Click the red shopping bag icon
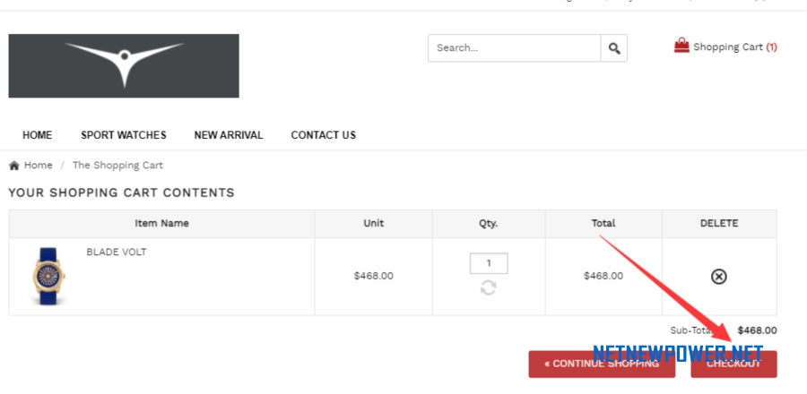This screenshot has height=394, width=807. coord(681,45)
